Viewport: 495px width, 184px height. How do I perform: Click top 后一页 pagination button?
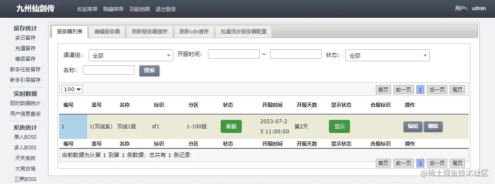[x=437, y=90]
